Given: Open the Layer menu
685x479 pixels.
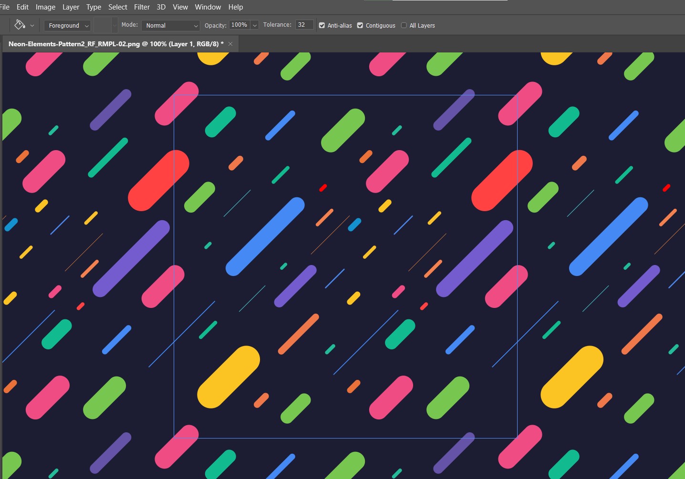Looking at the screenshot, I should coord(71,7).
